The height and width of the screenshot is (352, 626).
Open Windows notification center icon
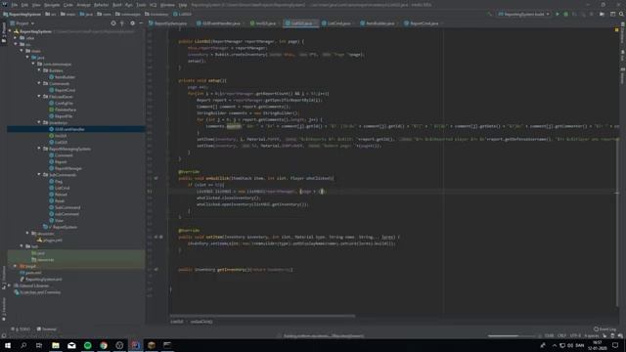tap(615, 345)
